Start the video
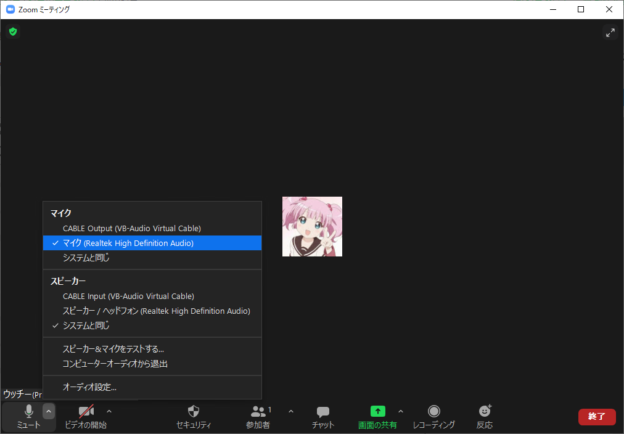Image resolution: width=624 pixels, height=434 pixels. pos(86,416)
